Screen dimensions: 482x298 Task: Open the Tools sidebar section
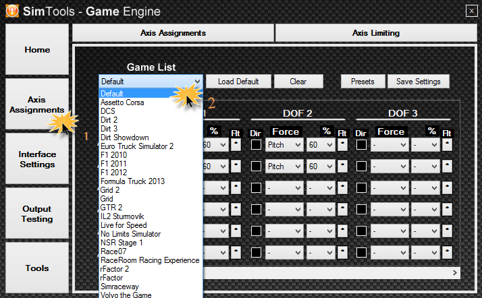tap(37, 268)
